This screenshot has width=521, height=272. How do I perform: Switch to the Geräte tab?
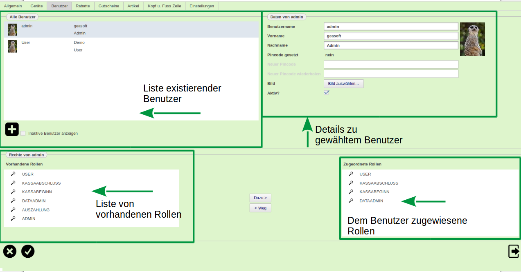click(37, 6)
